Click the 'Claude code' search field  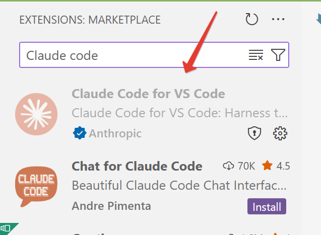(x=131, y=55)
